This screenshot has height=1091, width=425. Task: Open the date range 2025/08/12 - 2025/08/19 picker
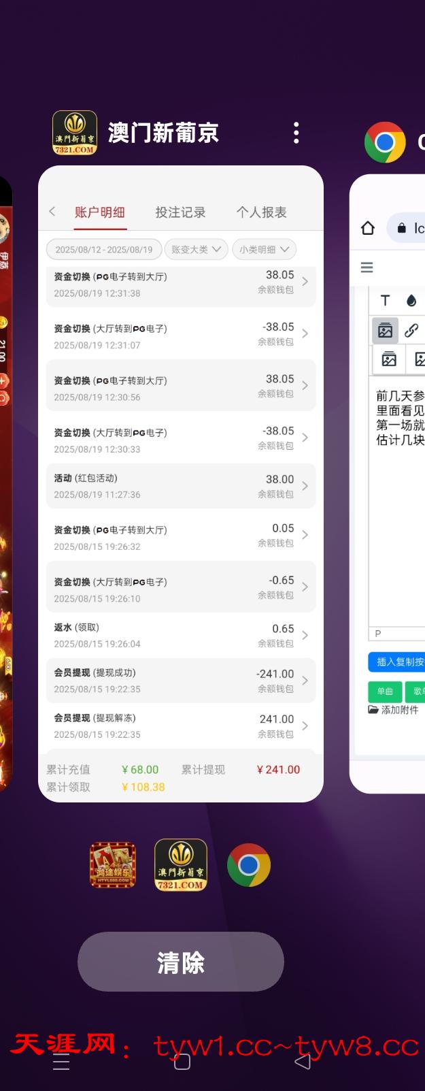(104, 250)
